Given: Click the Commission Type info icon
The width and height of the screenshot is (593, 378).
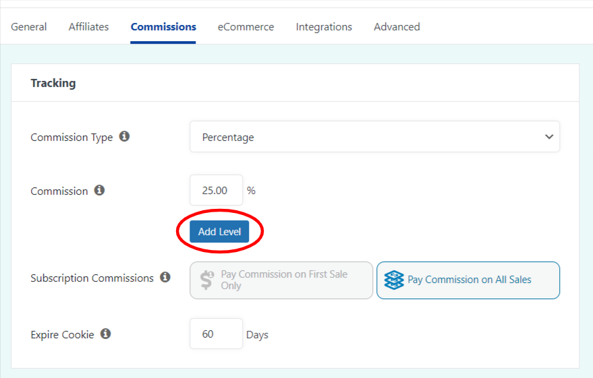Looking at the screenshot, I should click(124, 136).
